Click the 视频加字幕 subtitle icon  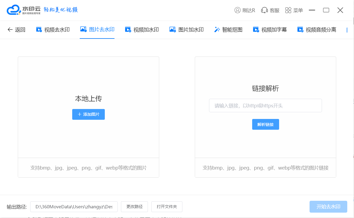pos(256,30)
